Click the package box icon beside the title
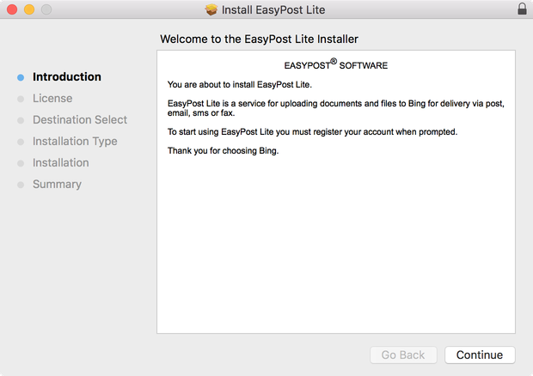The width and height of the screenshot is (533, 376). (x=211, y=9)
